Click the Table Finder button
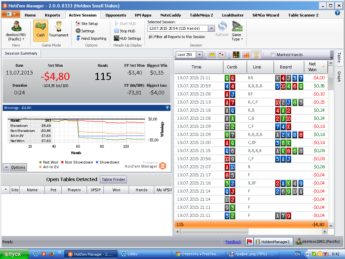The width and height of the screenshot is (345, 259). pyautogui.click(x=113, y=179)
